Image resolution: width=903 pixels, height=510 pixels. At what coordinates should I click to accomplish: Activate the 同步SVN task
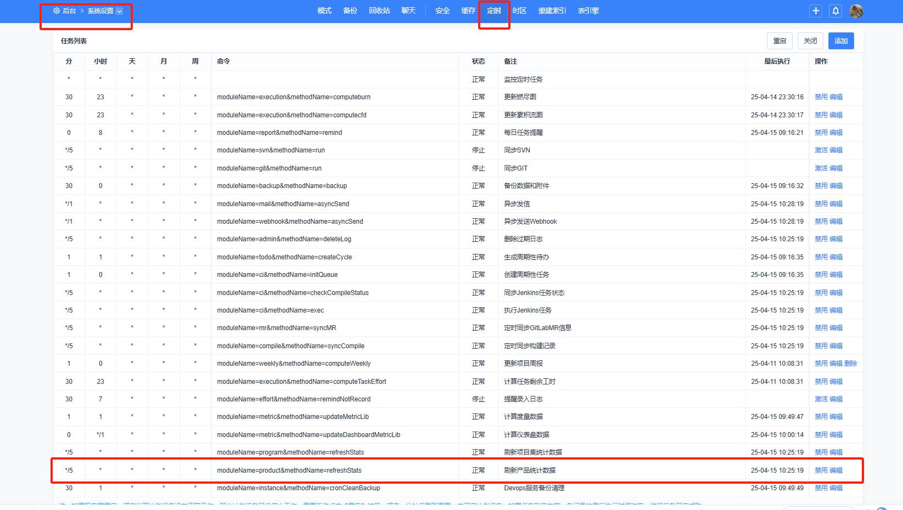[821, 150]
